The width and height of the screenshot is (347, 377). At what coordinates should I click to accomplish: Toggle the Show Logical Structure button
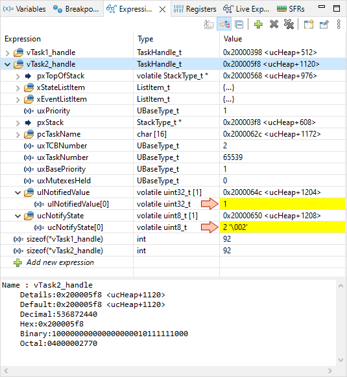click(x=224, y=24)
